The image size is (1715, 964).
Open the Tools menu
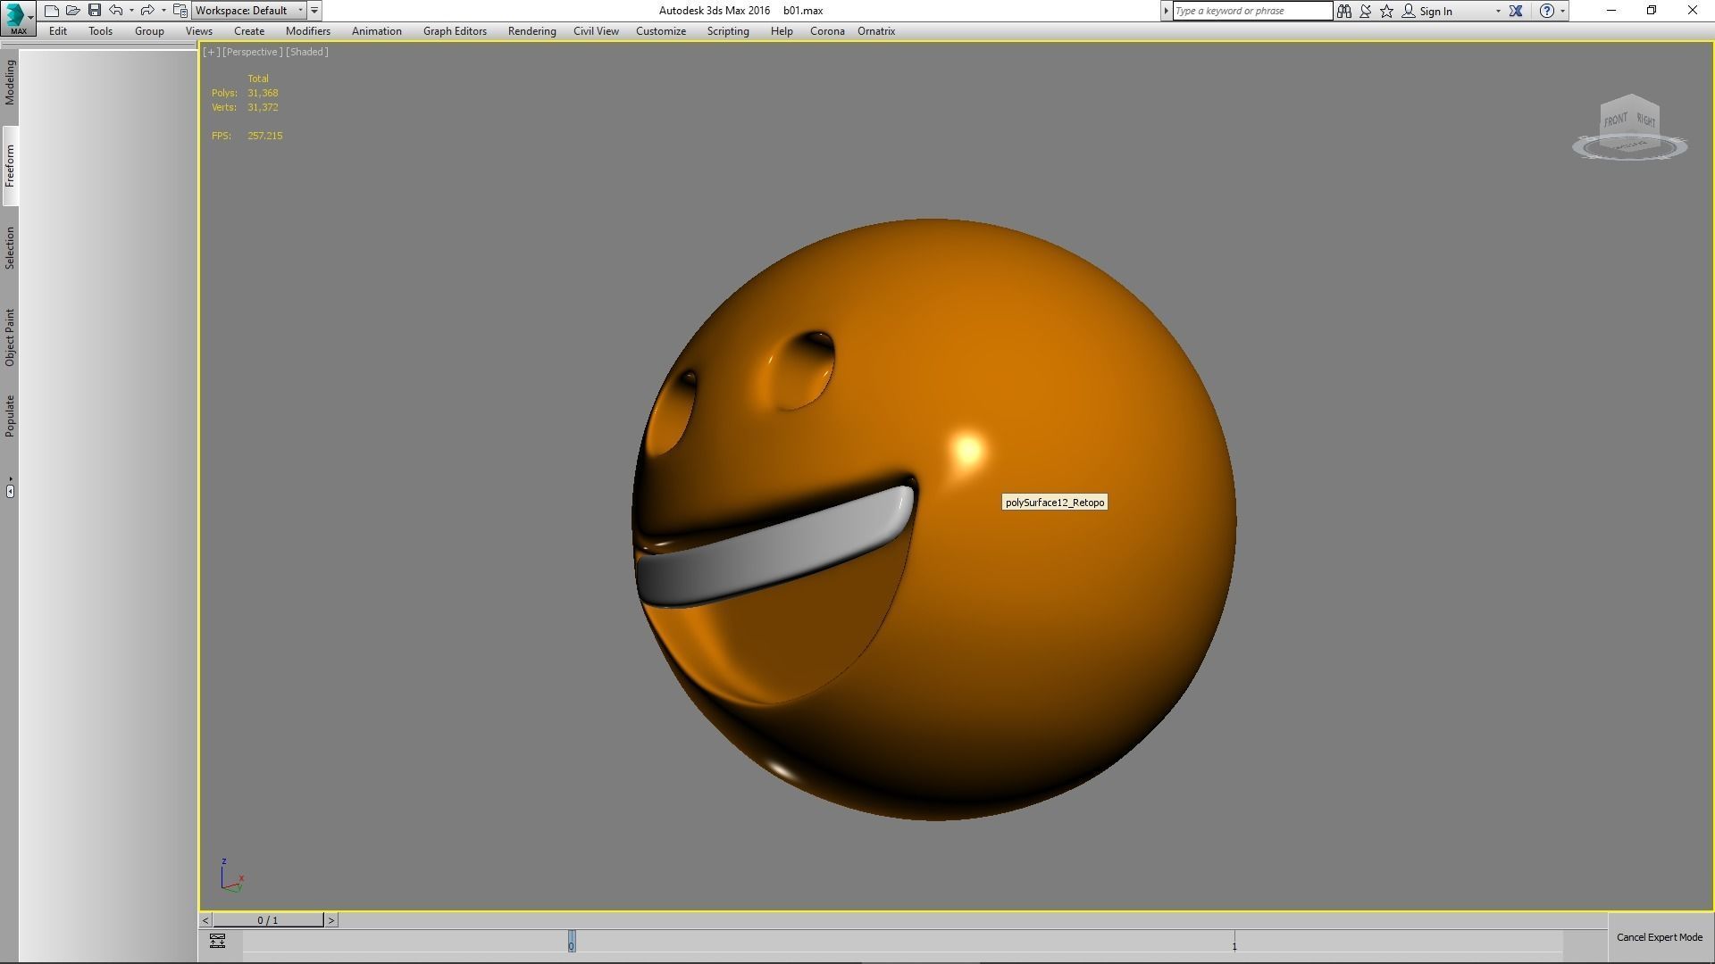click(100, 31)
